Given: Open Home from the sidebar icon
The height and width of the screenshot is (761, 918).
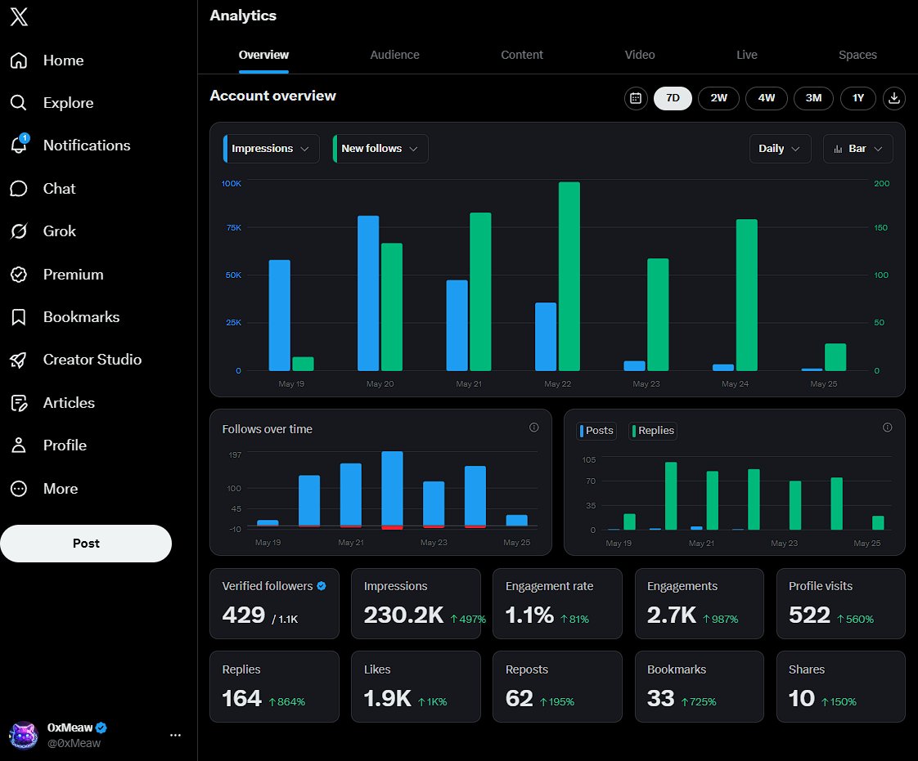Looking at the screenshot, I should 19,60.
